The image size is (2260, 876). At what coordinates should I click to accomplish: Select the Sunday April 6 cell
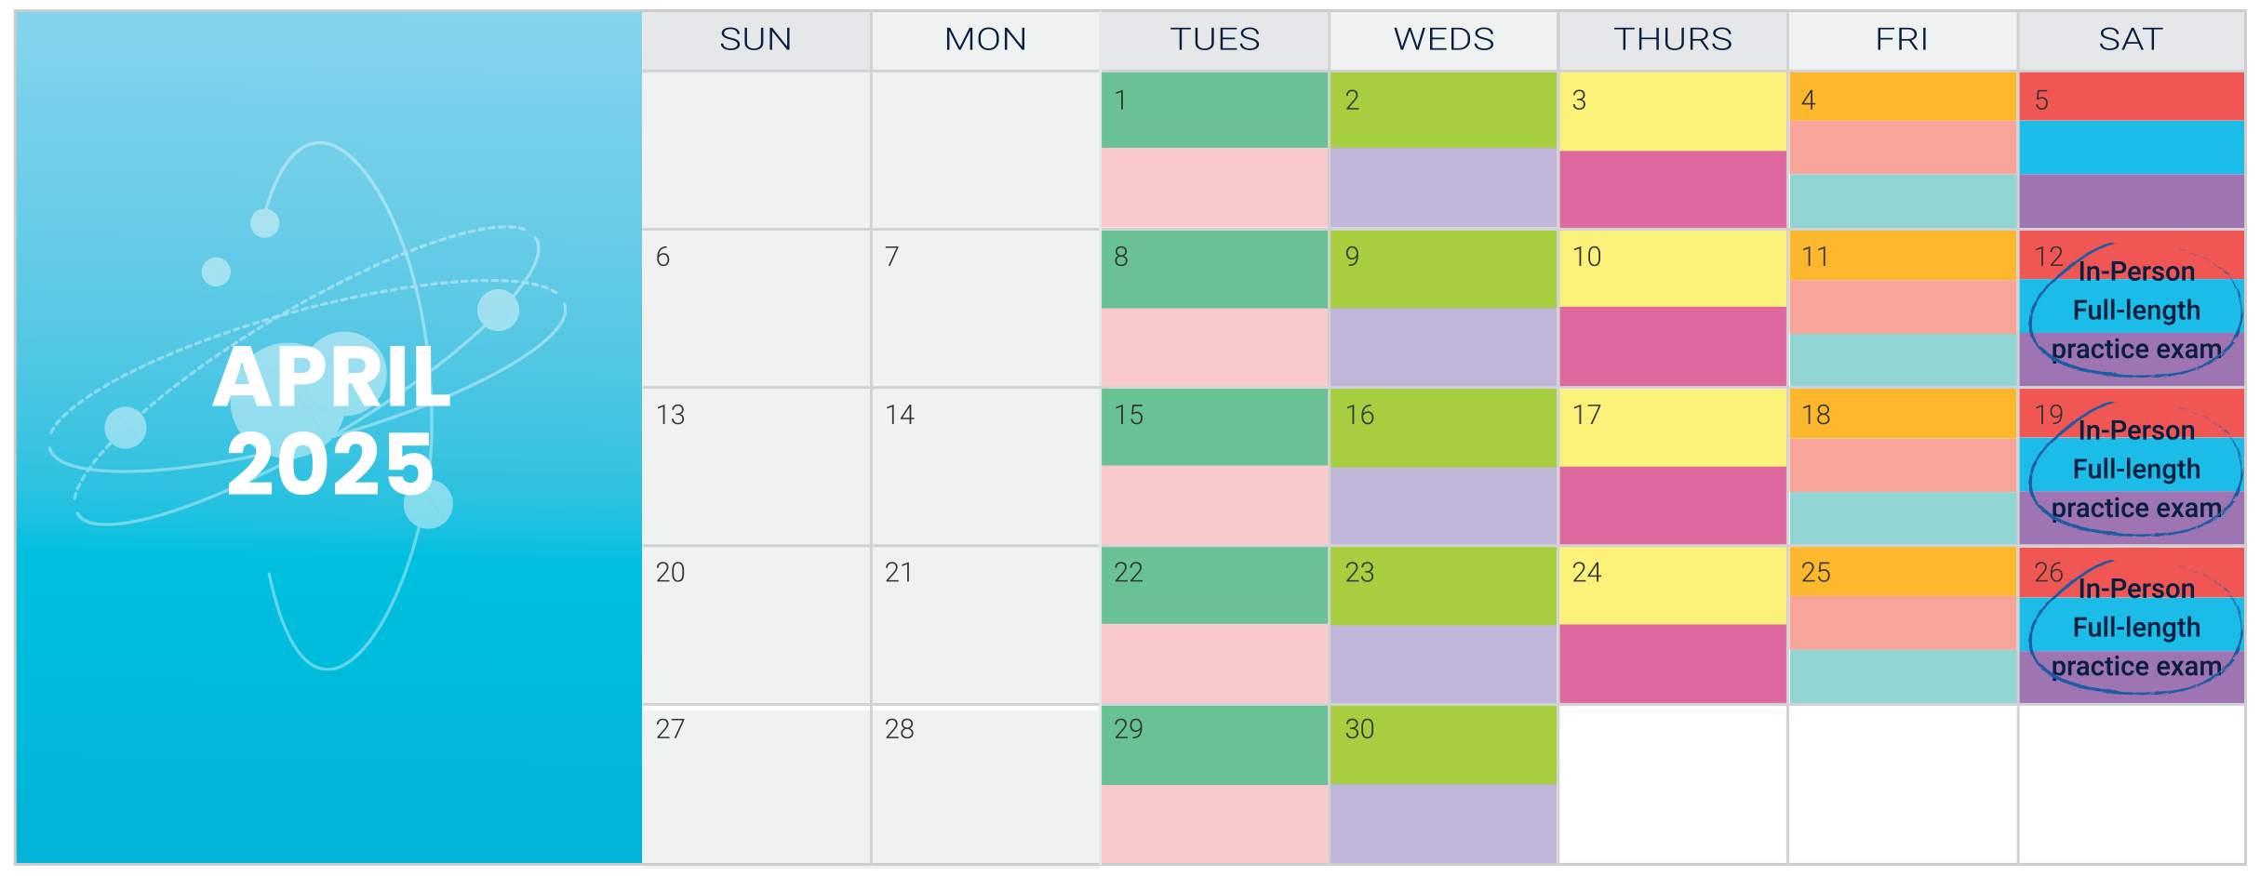756,309
